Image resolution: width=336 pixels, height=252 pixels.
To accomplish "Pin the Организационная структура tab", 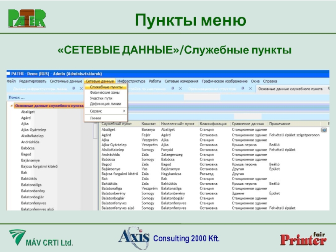I will coord(243,88).
